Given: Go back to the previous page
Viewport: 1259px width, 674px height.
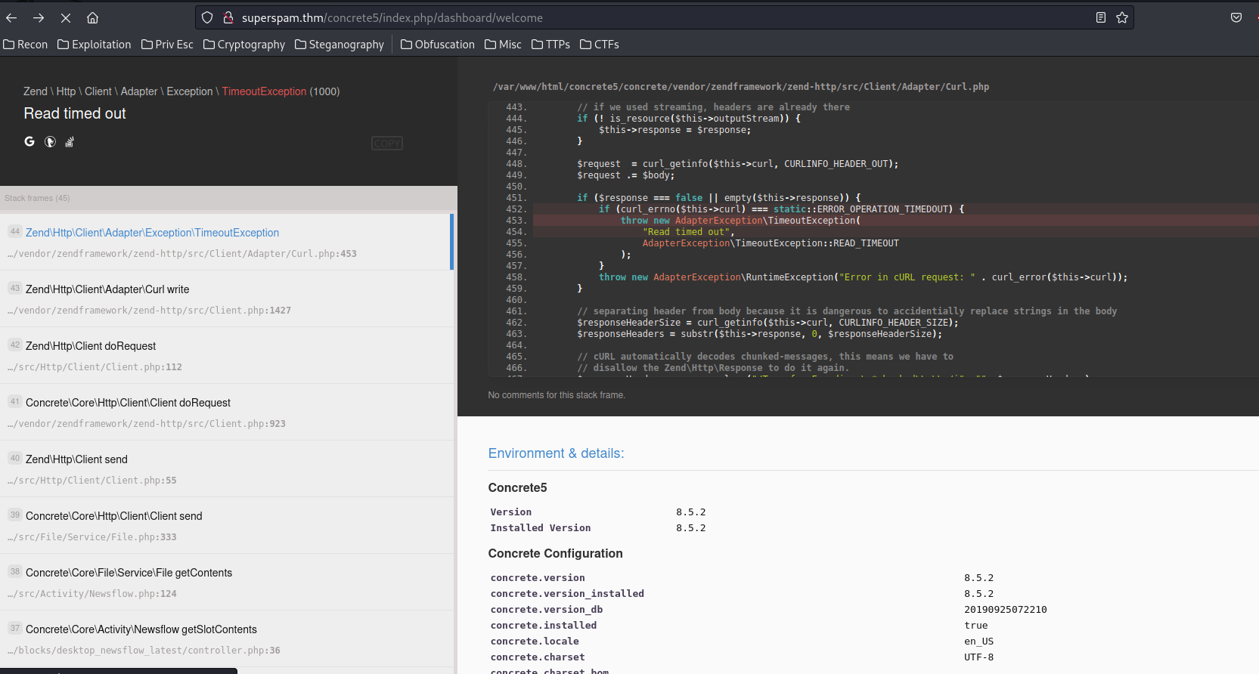Looking at the screenshot, I should point(11,17).
